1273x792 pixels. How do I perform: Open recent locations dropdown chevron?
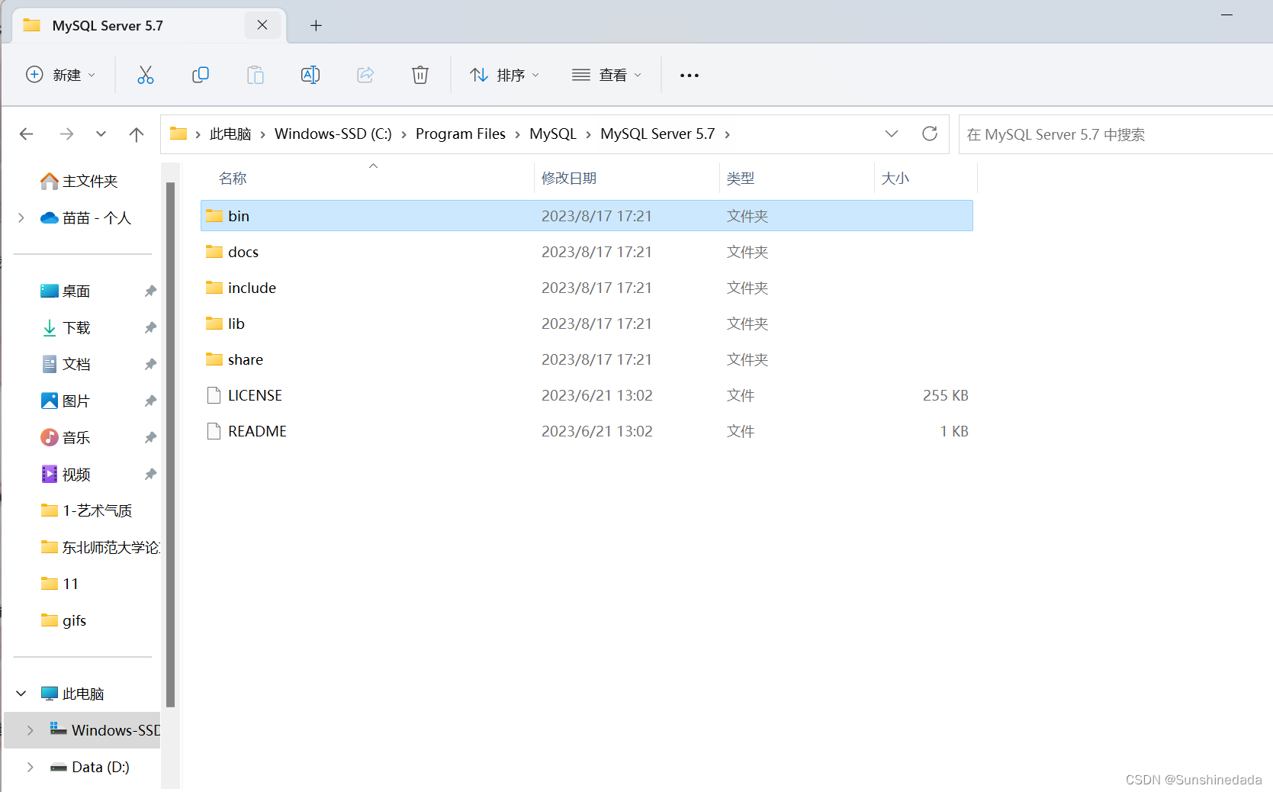(101, 134)
